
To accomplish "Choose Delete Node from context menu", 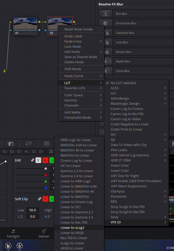I will (81, 62).
